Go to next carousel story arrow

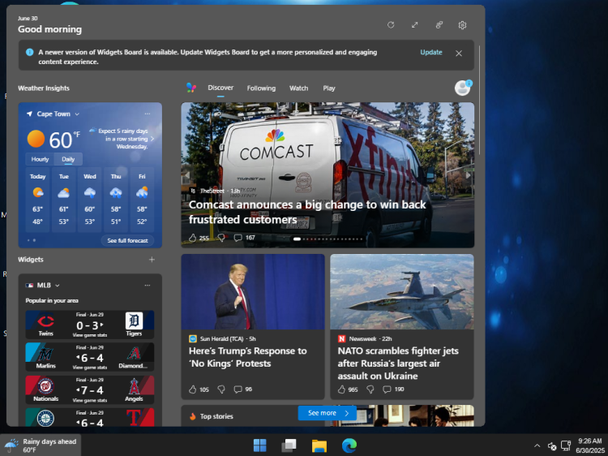point(468,175)
